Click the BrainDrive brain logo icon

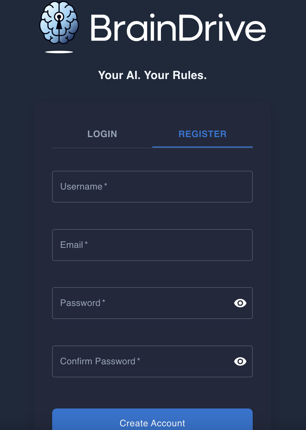pyautogui.click(x=59, y=23)
